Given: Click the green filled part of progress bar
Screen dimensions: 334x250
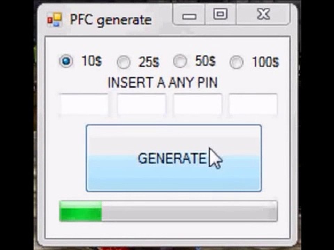Looking at the screenshot, I should [x=80, y=211].
